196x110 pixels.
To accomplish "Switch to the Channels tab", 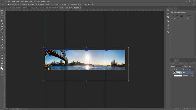I will point(182,60).
